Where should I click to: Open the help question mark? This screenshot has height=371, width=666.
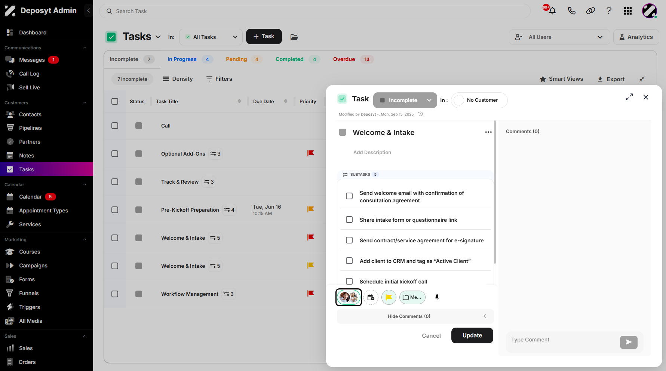[609, 11]
